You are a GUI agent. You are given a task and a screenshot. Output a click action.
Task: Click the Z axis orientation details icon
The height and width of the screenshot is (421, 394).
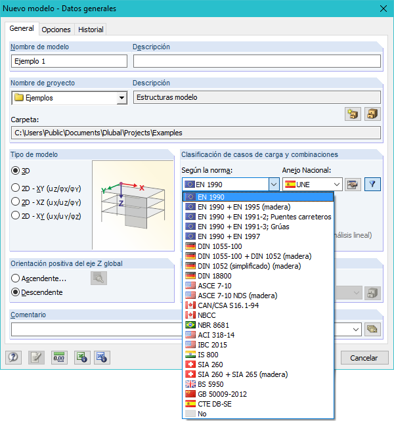click(98, 278)
